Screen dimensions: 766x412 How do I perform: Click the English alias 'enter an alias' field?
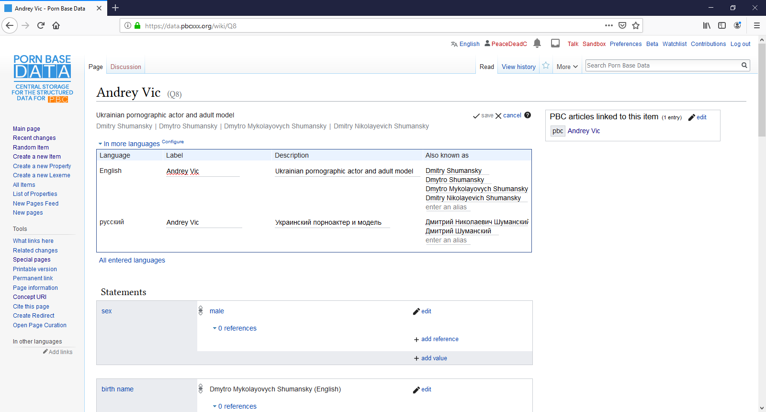coord(446,207)
